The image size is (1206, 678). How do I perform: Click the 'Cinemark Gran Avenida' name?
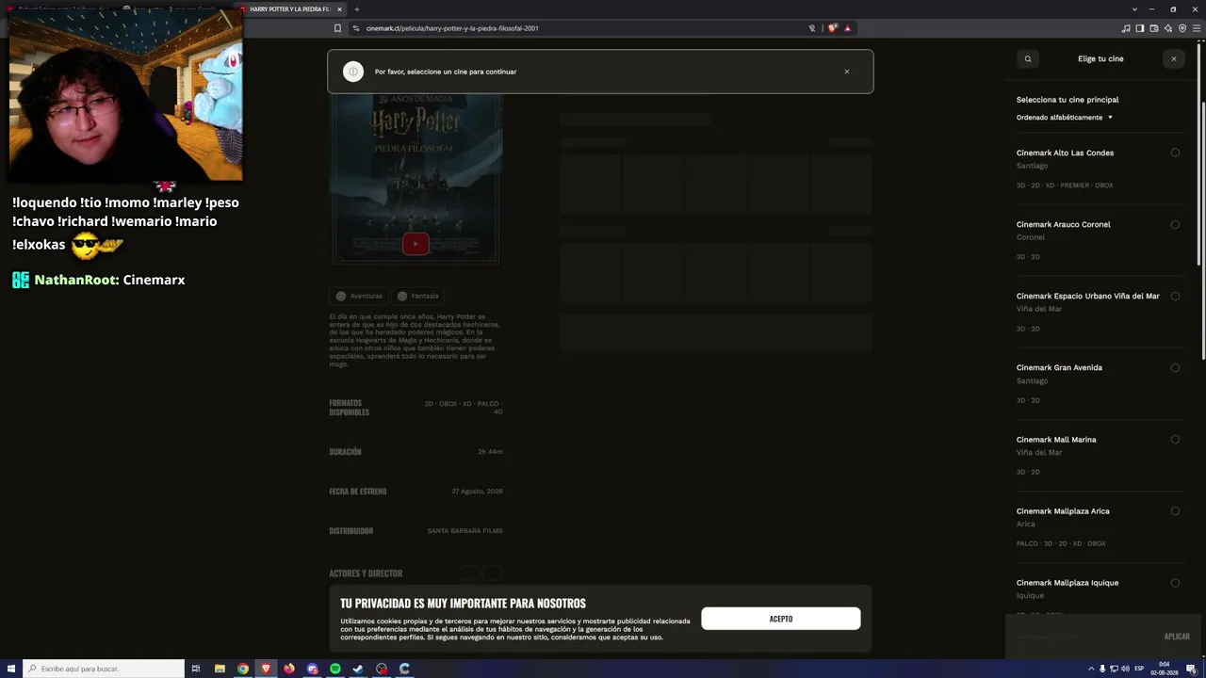click(x=1059, y=367)
